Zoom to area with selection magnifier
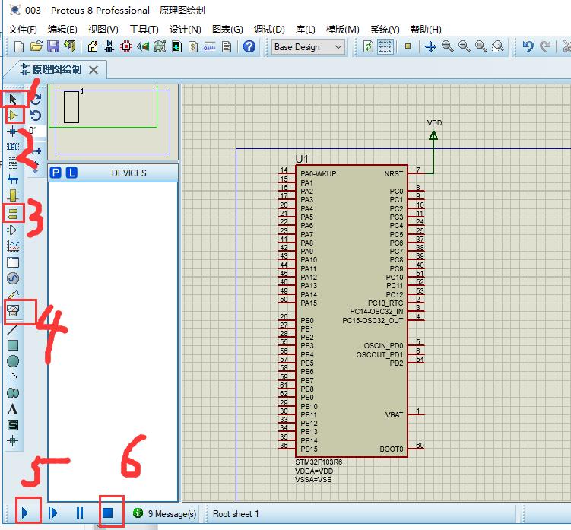This screenshot has height=530, width=571. click(498, 46)
